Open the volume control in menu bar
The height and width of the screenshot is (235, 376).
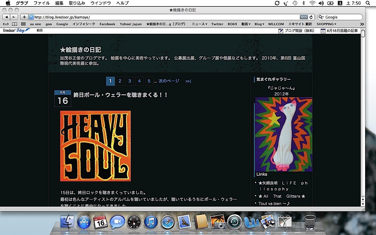[321, 3]
